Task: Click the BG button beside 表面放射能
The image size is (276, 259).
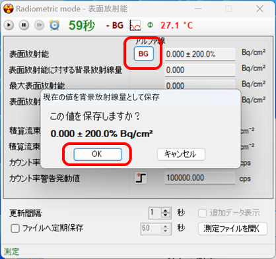Action: [x=143, y=53]
